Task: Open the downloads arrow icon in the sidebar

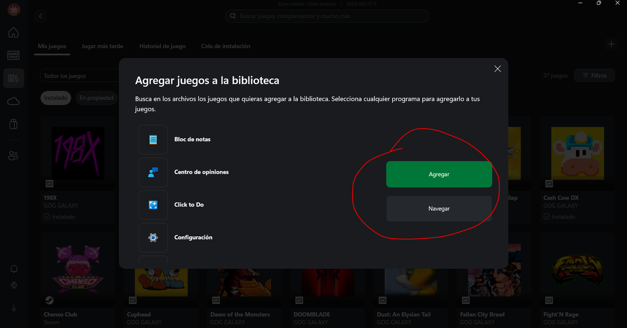Action: click(x=14, y=308)
